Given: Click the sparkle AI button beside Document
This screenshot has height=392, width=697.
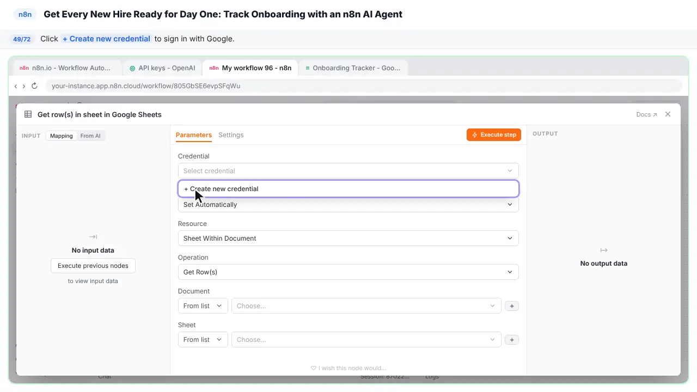Looking at the screenshot, I should [x=511, y=306].
